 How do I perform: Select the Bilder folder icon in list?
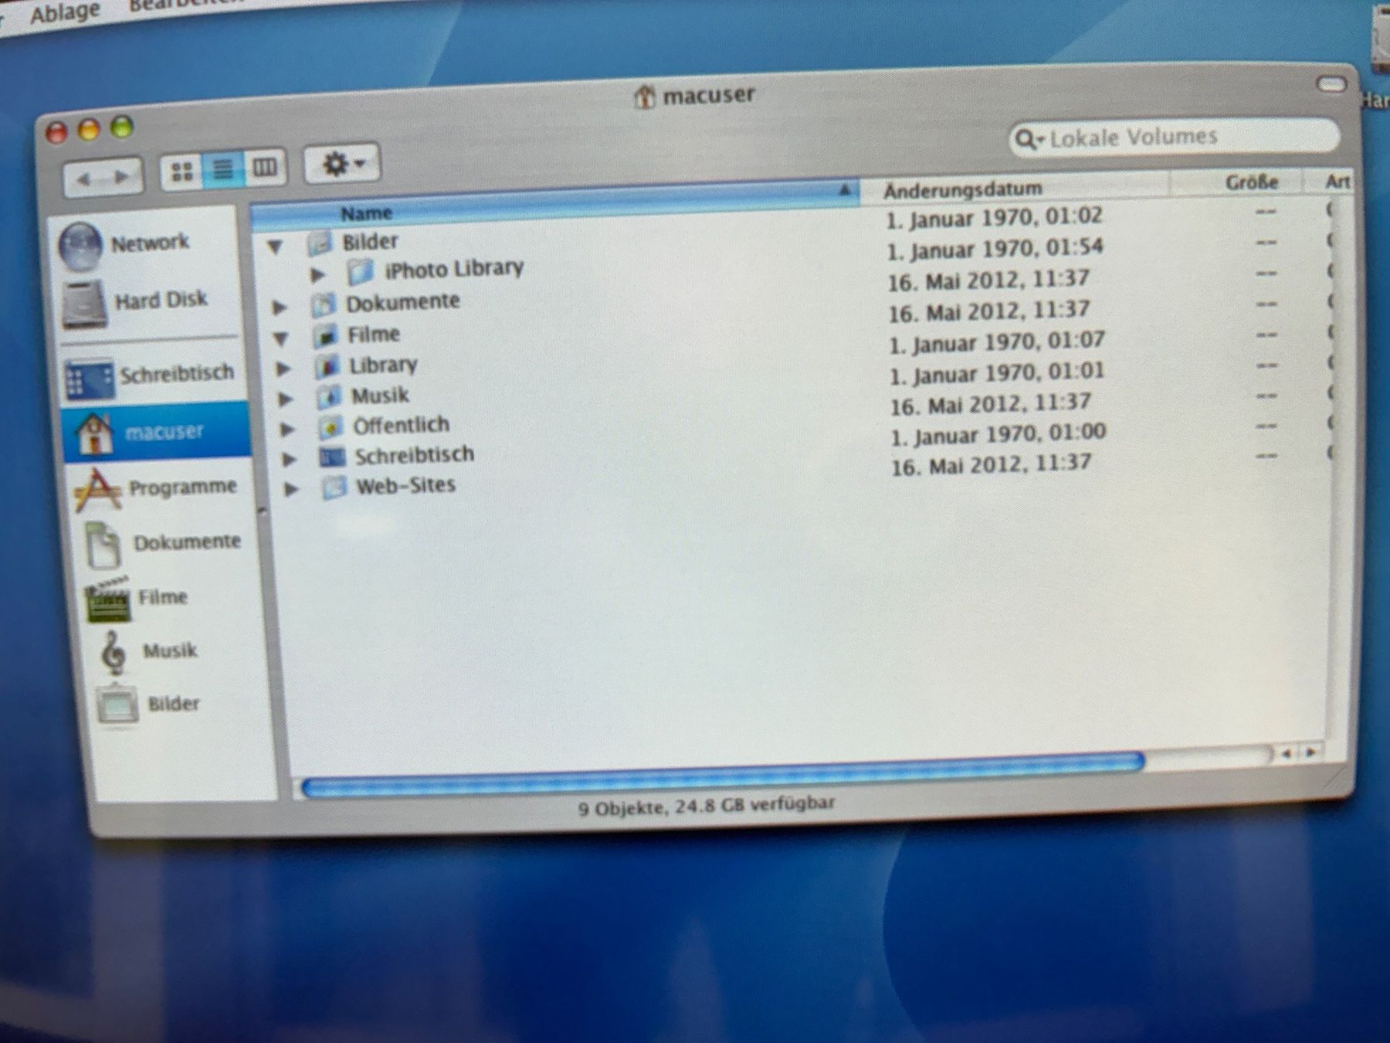[x=319, y=244]
